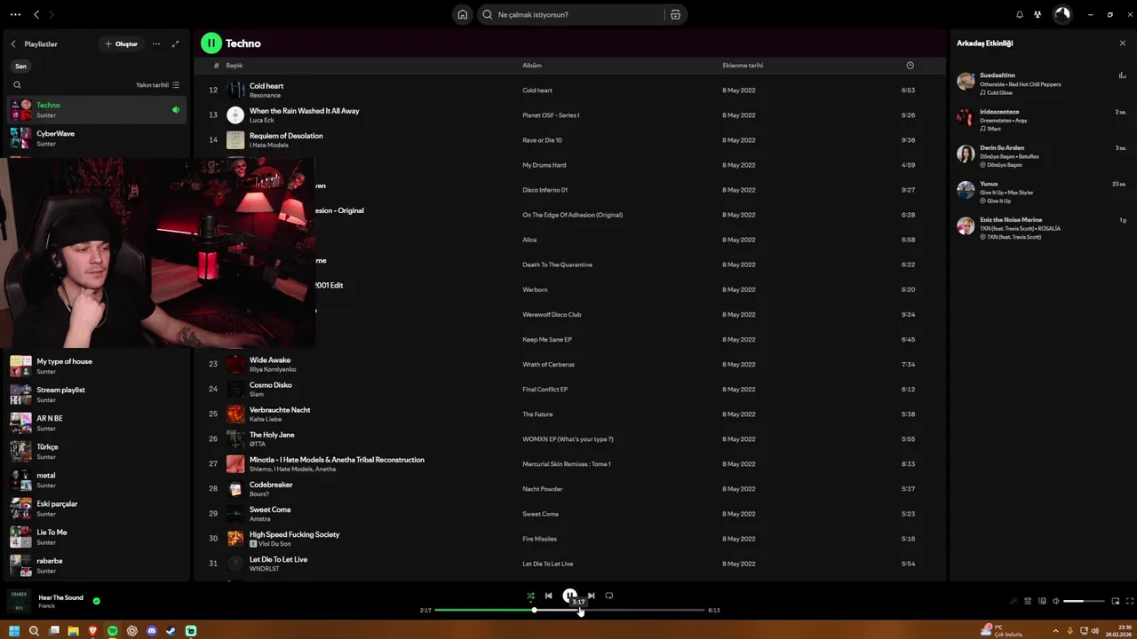Sort by the 'Eklenme tarihi' column header
The image size is (1137, 639).
(743, 65)
